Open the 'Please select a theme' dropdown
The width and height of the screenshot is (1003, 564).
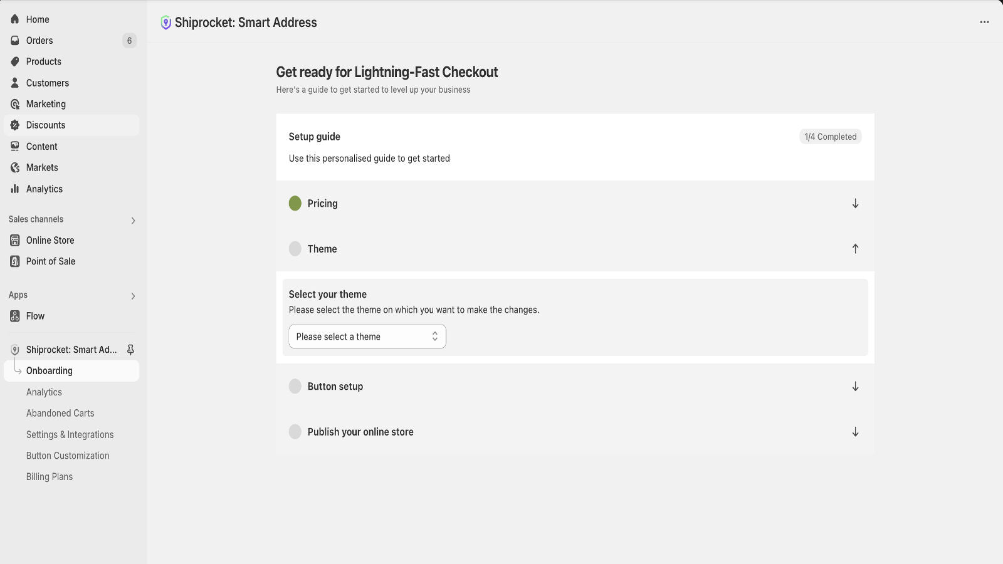tap(367, 337)
